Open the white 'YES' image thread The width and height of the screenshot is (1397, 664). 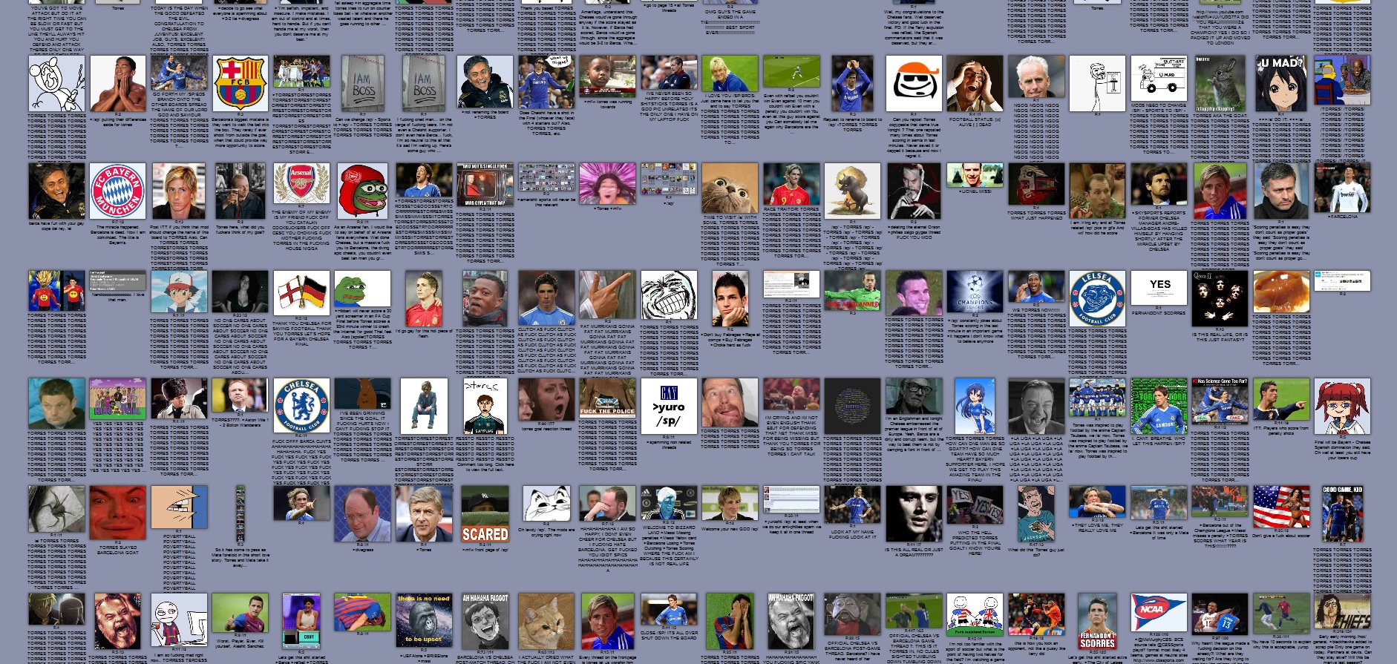pos(1159,286)
